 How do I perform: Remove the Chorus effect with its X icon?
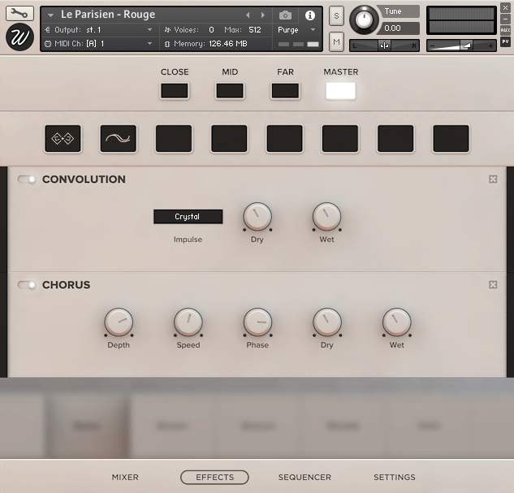tap(493, 285)
